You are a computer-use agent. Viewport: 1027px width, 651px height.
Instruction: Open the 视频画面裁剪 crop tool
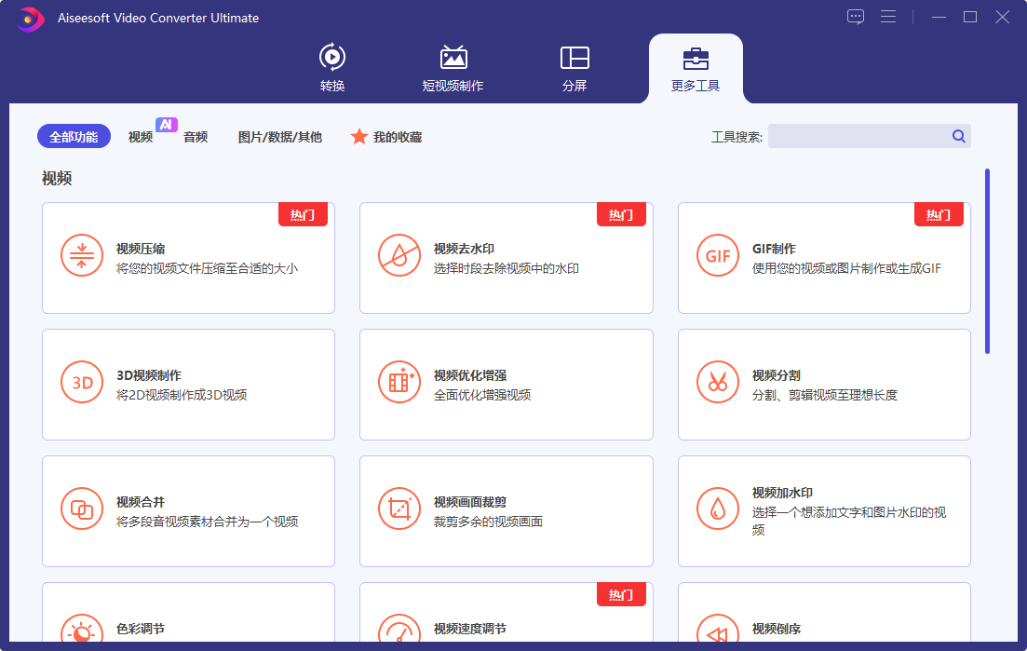(x=506, y=510)
